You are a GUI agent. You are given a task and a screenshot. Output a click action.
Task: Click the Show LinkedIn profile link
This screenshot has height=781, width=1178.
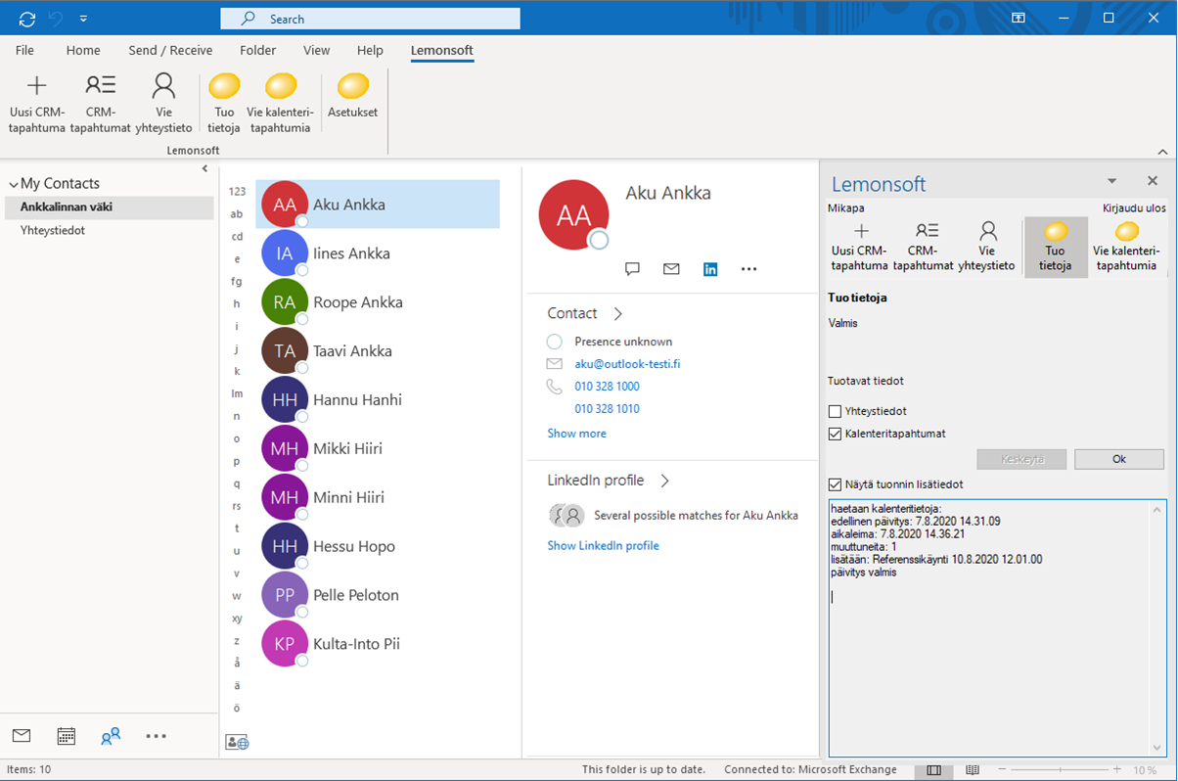[603, 545]
